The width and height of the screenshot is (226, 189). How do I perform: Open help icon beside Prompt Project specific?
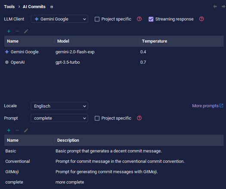coord(139,118)
